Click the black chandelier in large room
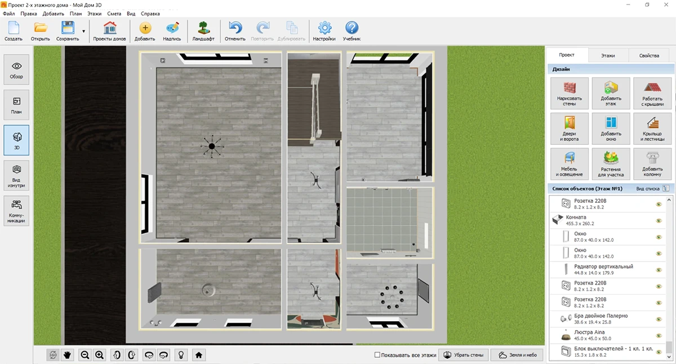 click(x=212, y=147)
